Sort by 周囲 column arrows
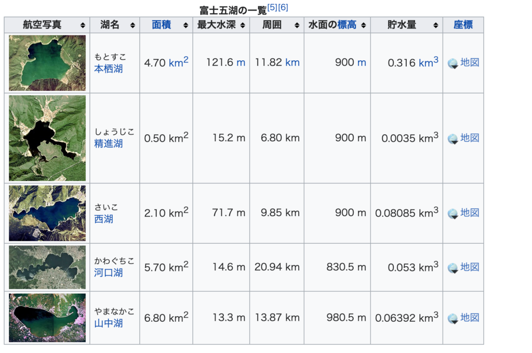 click(297, 25)
